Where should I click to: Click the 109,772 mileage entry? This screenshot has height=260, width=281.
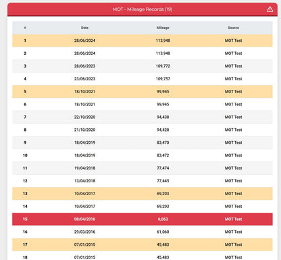(163, 66)
